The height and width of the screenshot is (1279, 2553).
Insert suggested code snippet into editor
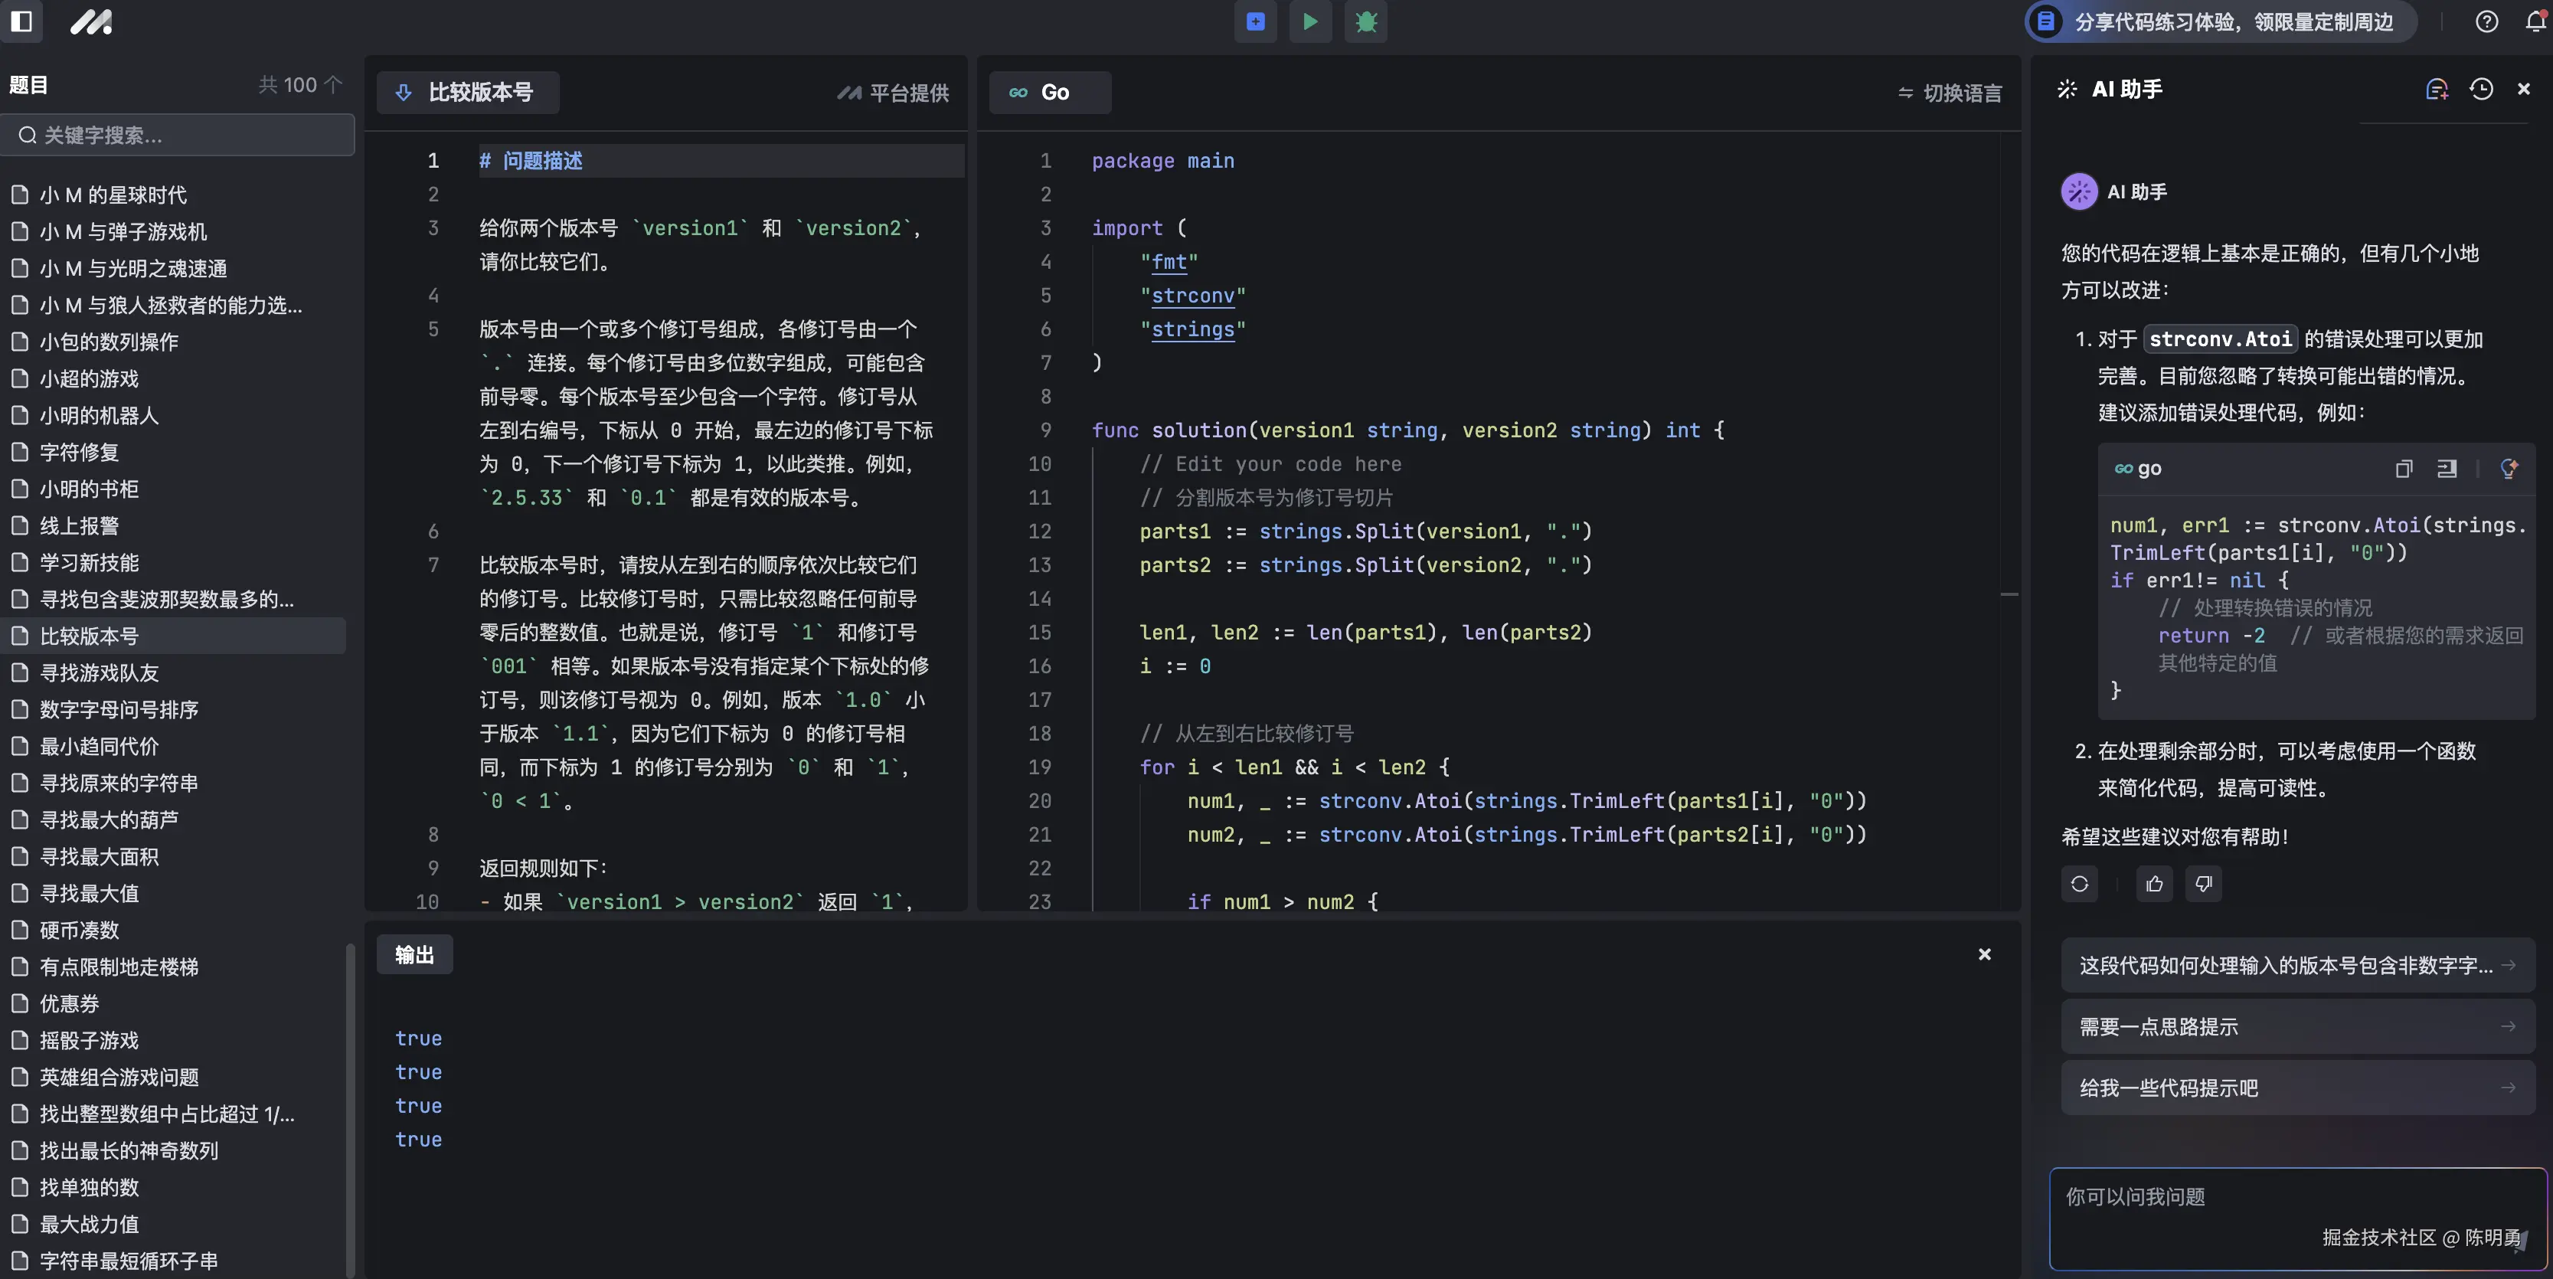tap(2446, 468)
